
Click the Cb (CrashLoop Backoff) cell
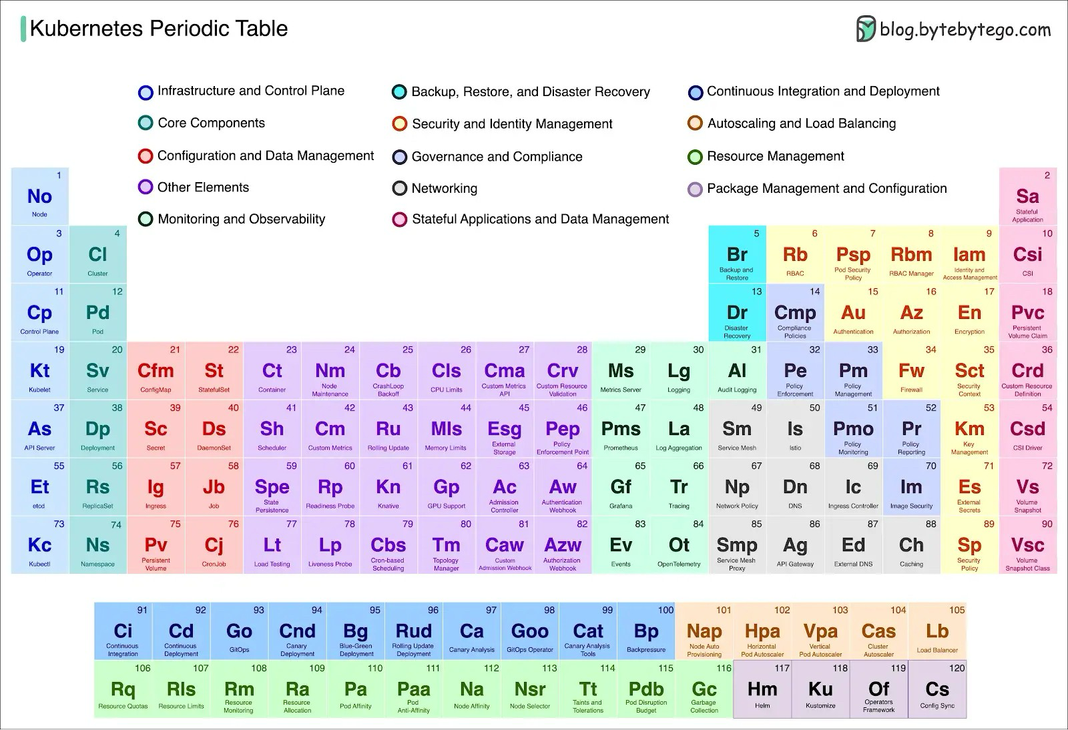[388, 370]
